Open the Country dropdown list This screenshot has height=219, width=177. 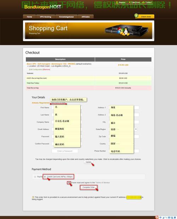(121, 144)
